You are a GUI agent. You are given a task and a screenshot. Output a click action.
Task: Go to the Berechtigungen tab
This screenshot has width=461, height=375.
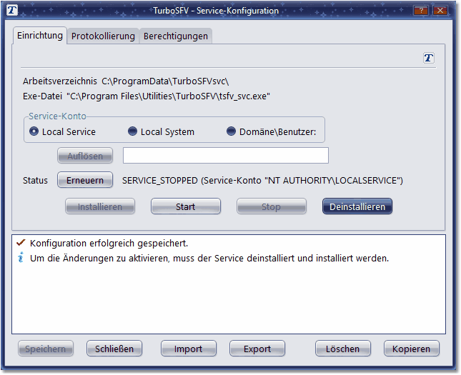[x=176, y=36]
